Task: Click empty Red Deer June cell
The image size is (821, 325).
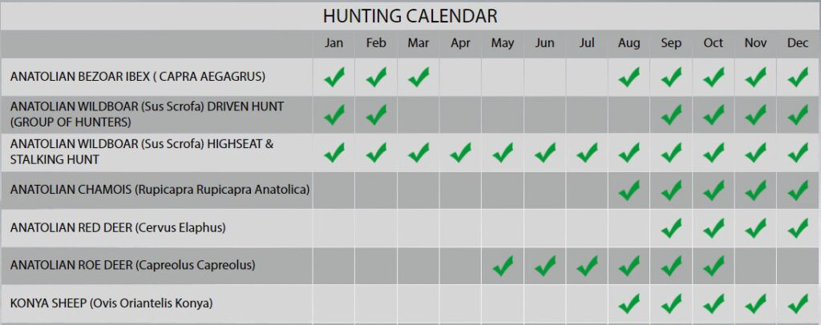Action: pos(544,228)
